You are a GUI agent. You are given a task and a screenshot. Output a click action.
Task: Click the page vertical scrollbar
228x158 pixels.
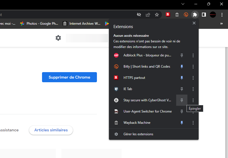(226, 102)
